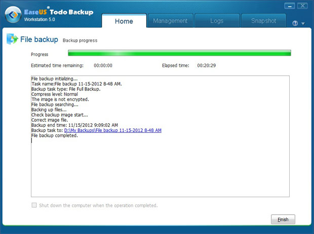The image size is (314, 234).
Task: Click the estimated time remaining value
Action: (103, 65)
